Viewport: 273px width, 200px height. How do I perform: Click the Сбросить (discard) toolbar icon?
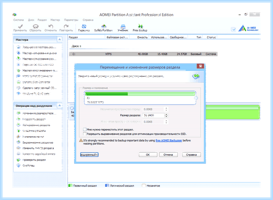click(35, 26)
